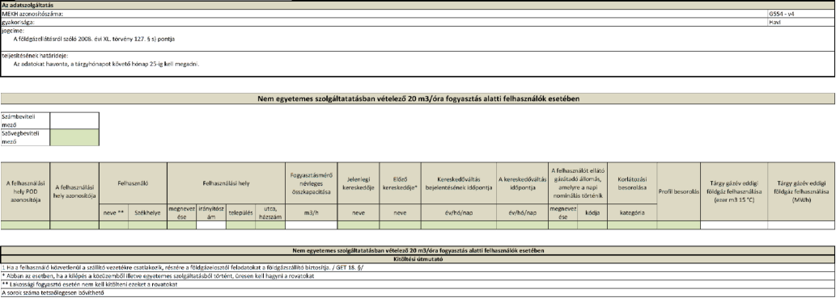Click 'megnevezése' subheader under Felhasználási hely

pos(182,212)
